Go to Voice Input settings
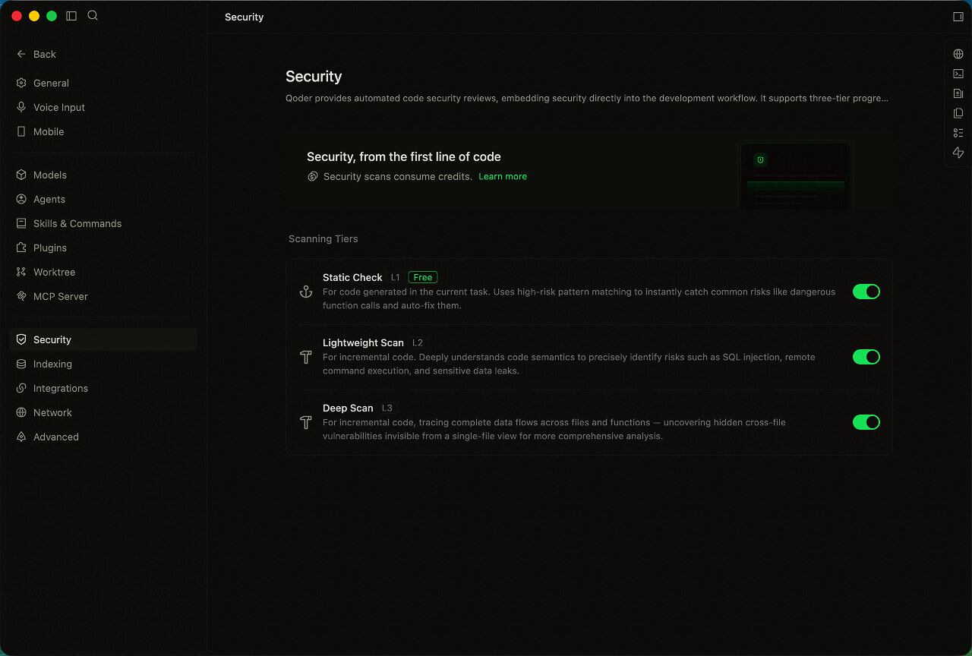 tap(103, 107)
